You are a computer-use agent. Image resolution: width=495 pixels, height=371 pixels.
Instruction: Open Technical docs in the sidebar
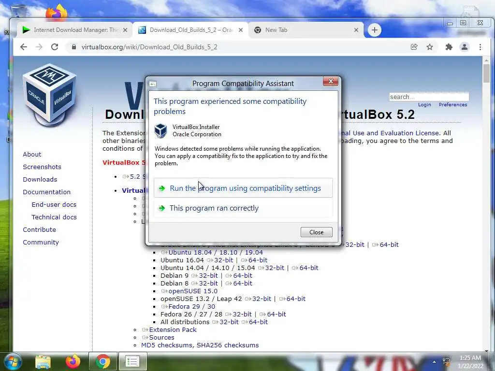click(x=54, y=217)
